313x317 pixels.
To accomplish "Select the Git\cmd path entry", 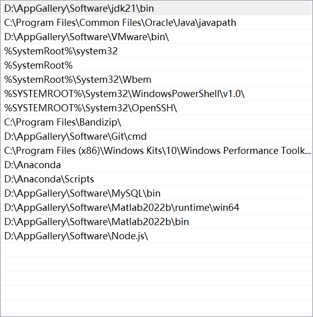I will (x=156, y=137).
